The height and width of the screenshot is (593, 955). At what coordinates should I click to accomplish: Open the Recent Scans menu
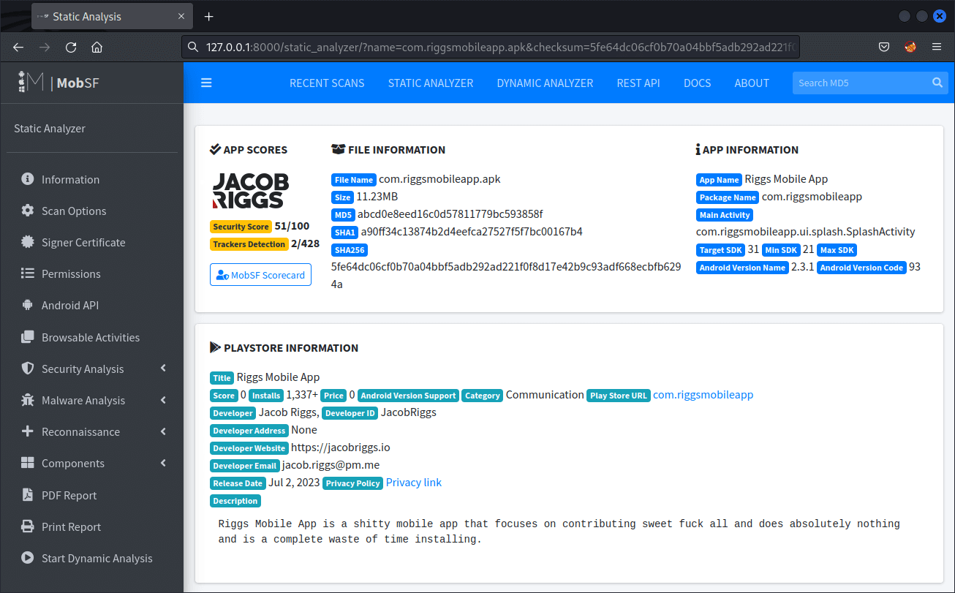[327, 83]
